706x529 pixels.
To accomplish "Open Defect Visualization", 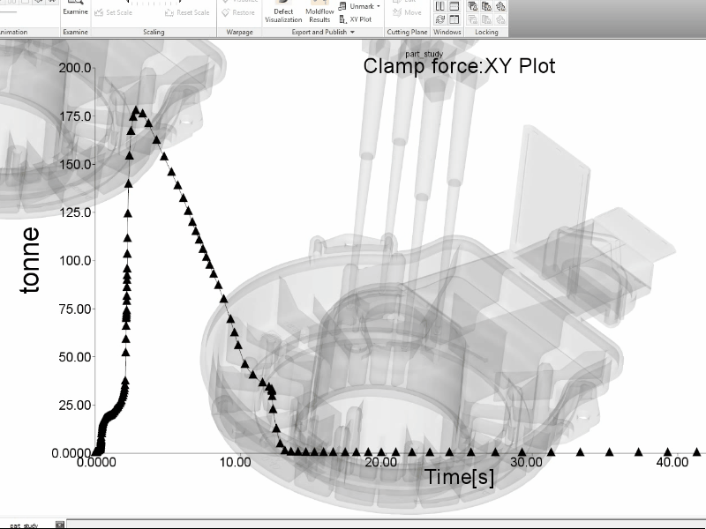I will click(x=283, y=11).
